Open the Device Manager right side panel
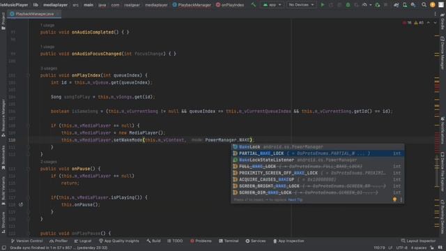446x251 pixels. coord(443,53)
